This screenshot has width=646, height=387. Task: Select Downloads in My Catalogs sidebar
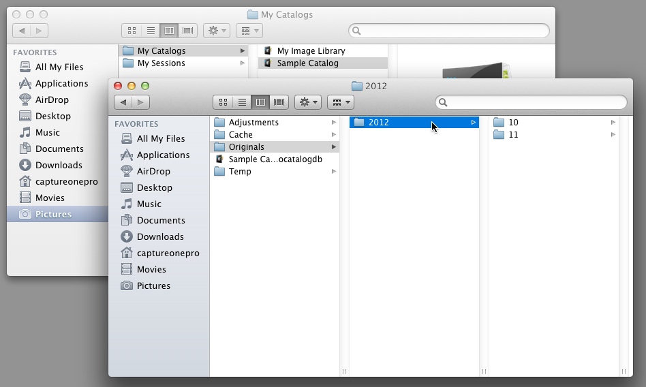58,165
